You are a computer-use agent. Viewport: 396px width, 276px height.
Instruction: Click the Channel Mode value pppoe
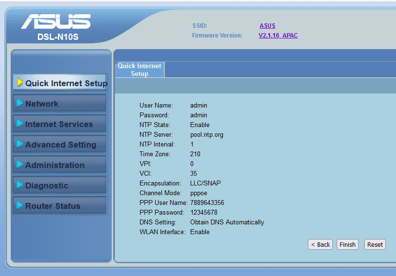tap(198, 193)
